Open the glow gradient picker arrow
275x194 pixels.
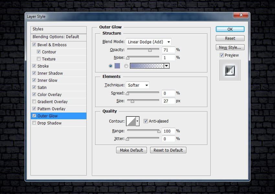(167, 66)
